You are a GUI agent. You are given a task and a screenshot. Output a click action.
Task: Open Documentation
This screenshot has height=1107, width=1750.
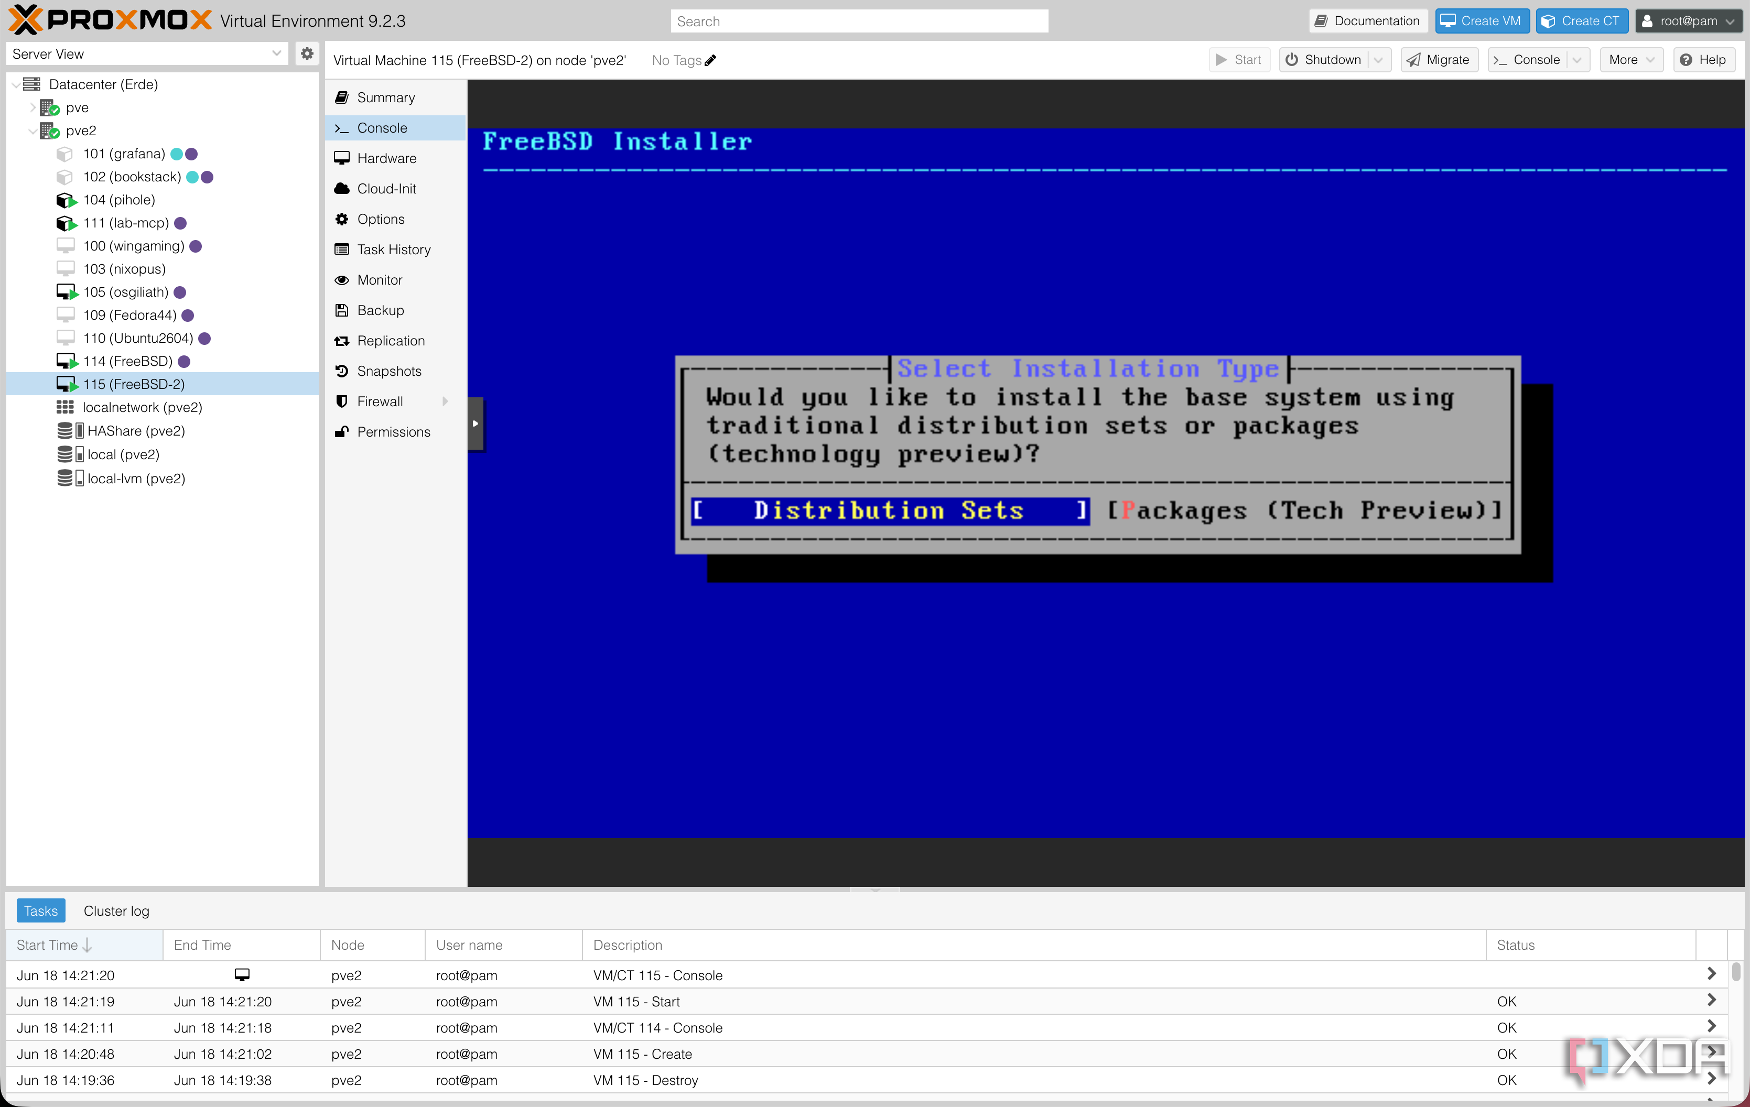[1368, 21]
